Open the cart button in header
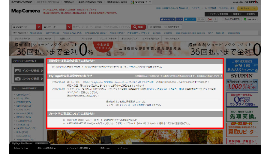This screenshot has width=270, height=154. [247, 8]
